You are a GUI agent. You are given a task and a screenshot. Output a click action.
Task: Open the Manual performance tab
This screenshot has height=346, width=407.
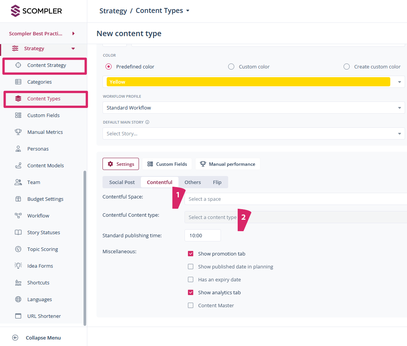227,164
